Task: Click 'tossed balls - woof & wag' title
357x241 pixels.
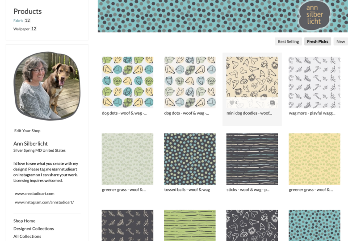Action: pyautogui.click(x=187, y=190)
